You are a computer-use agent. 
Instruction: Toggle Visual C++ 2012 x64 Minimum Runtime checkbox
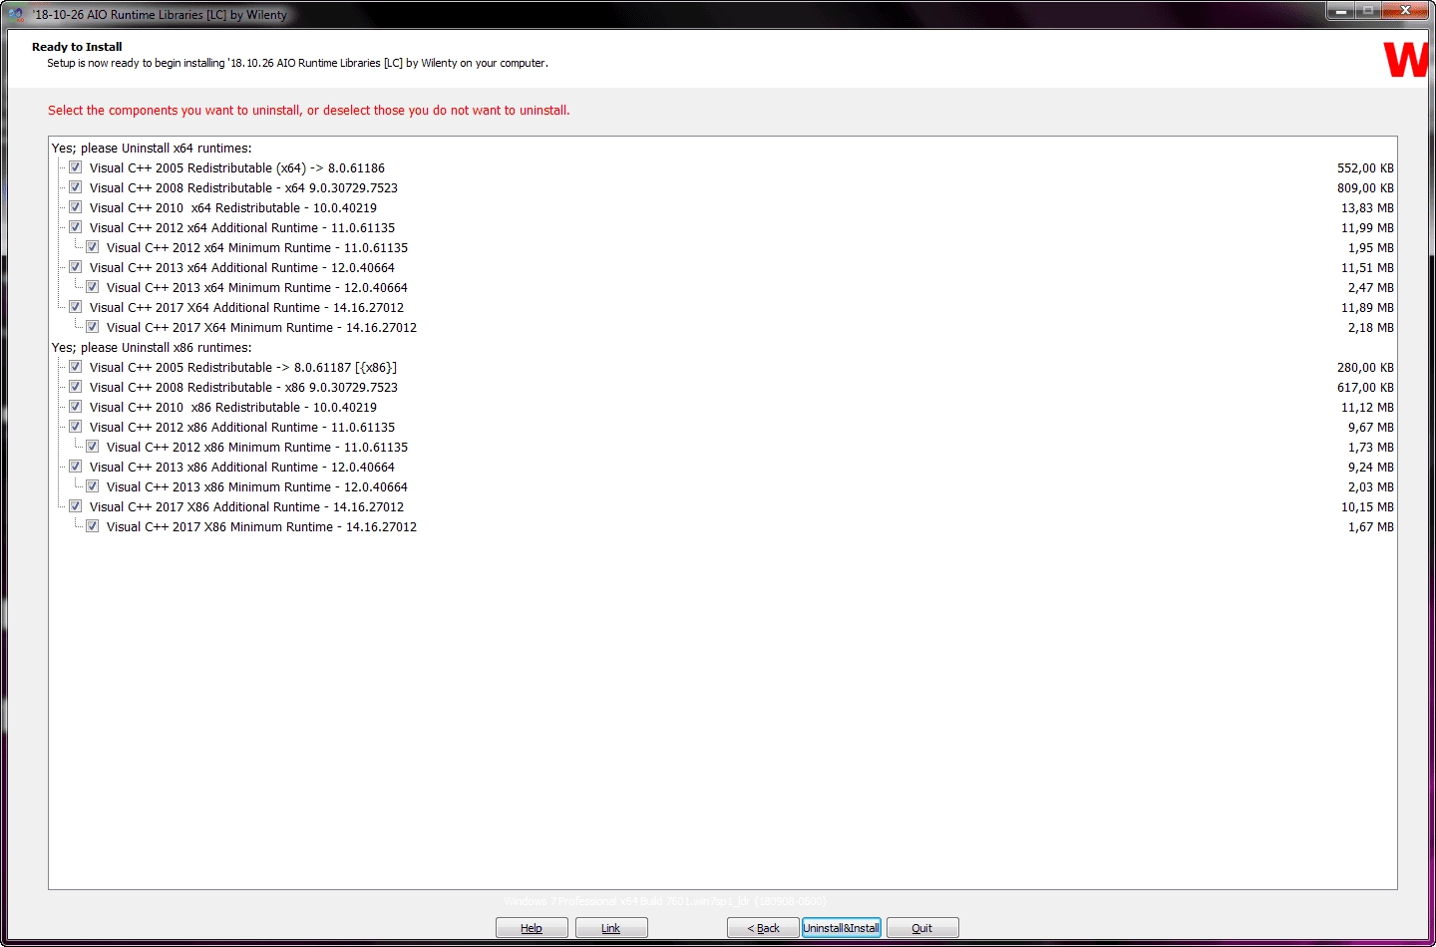click(93, 247)
